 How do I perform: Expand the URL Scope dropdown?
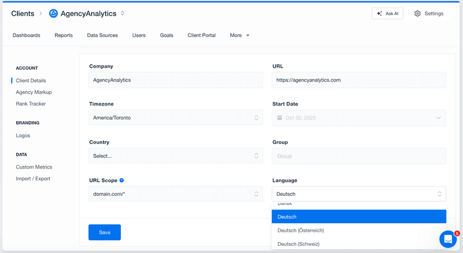[176, 194]
